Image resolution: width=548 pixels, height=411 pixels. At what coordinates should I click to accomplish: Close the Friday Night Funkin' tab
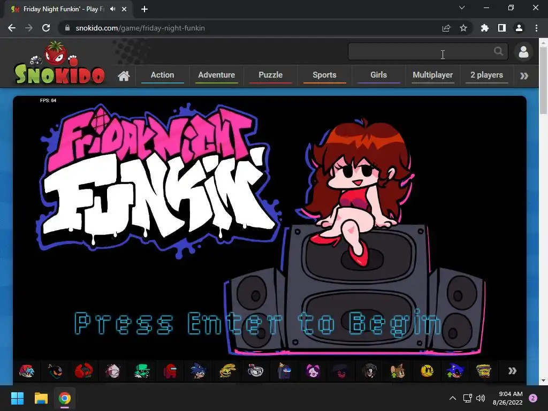click(124, 9)
